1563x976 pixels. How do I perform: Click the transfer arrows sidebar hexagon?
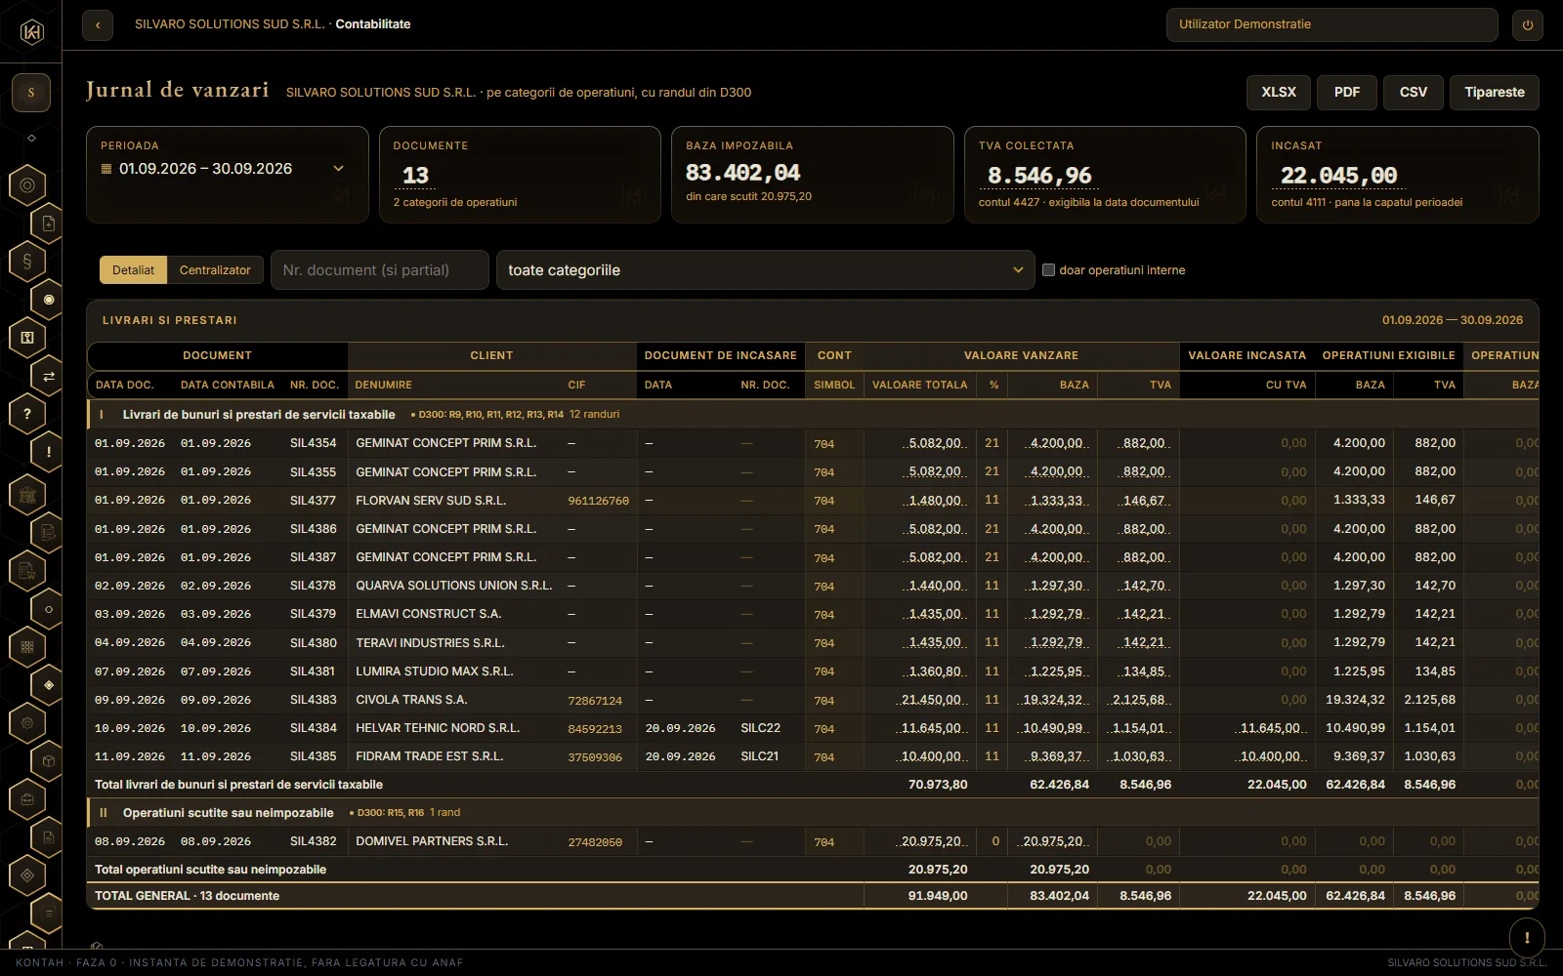[x=49, y=376]
